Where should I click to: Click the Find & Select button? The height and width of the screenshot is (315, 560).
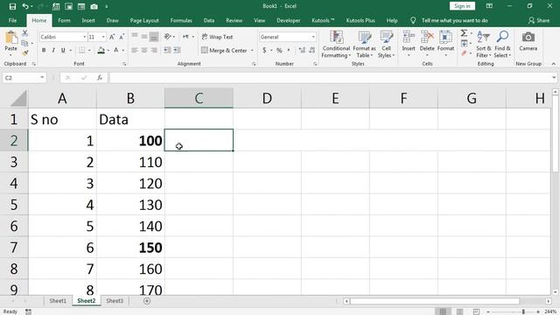coord(502,44)
